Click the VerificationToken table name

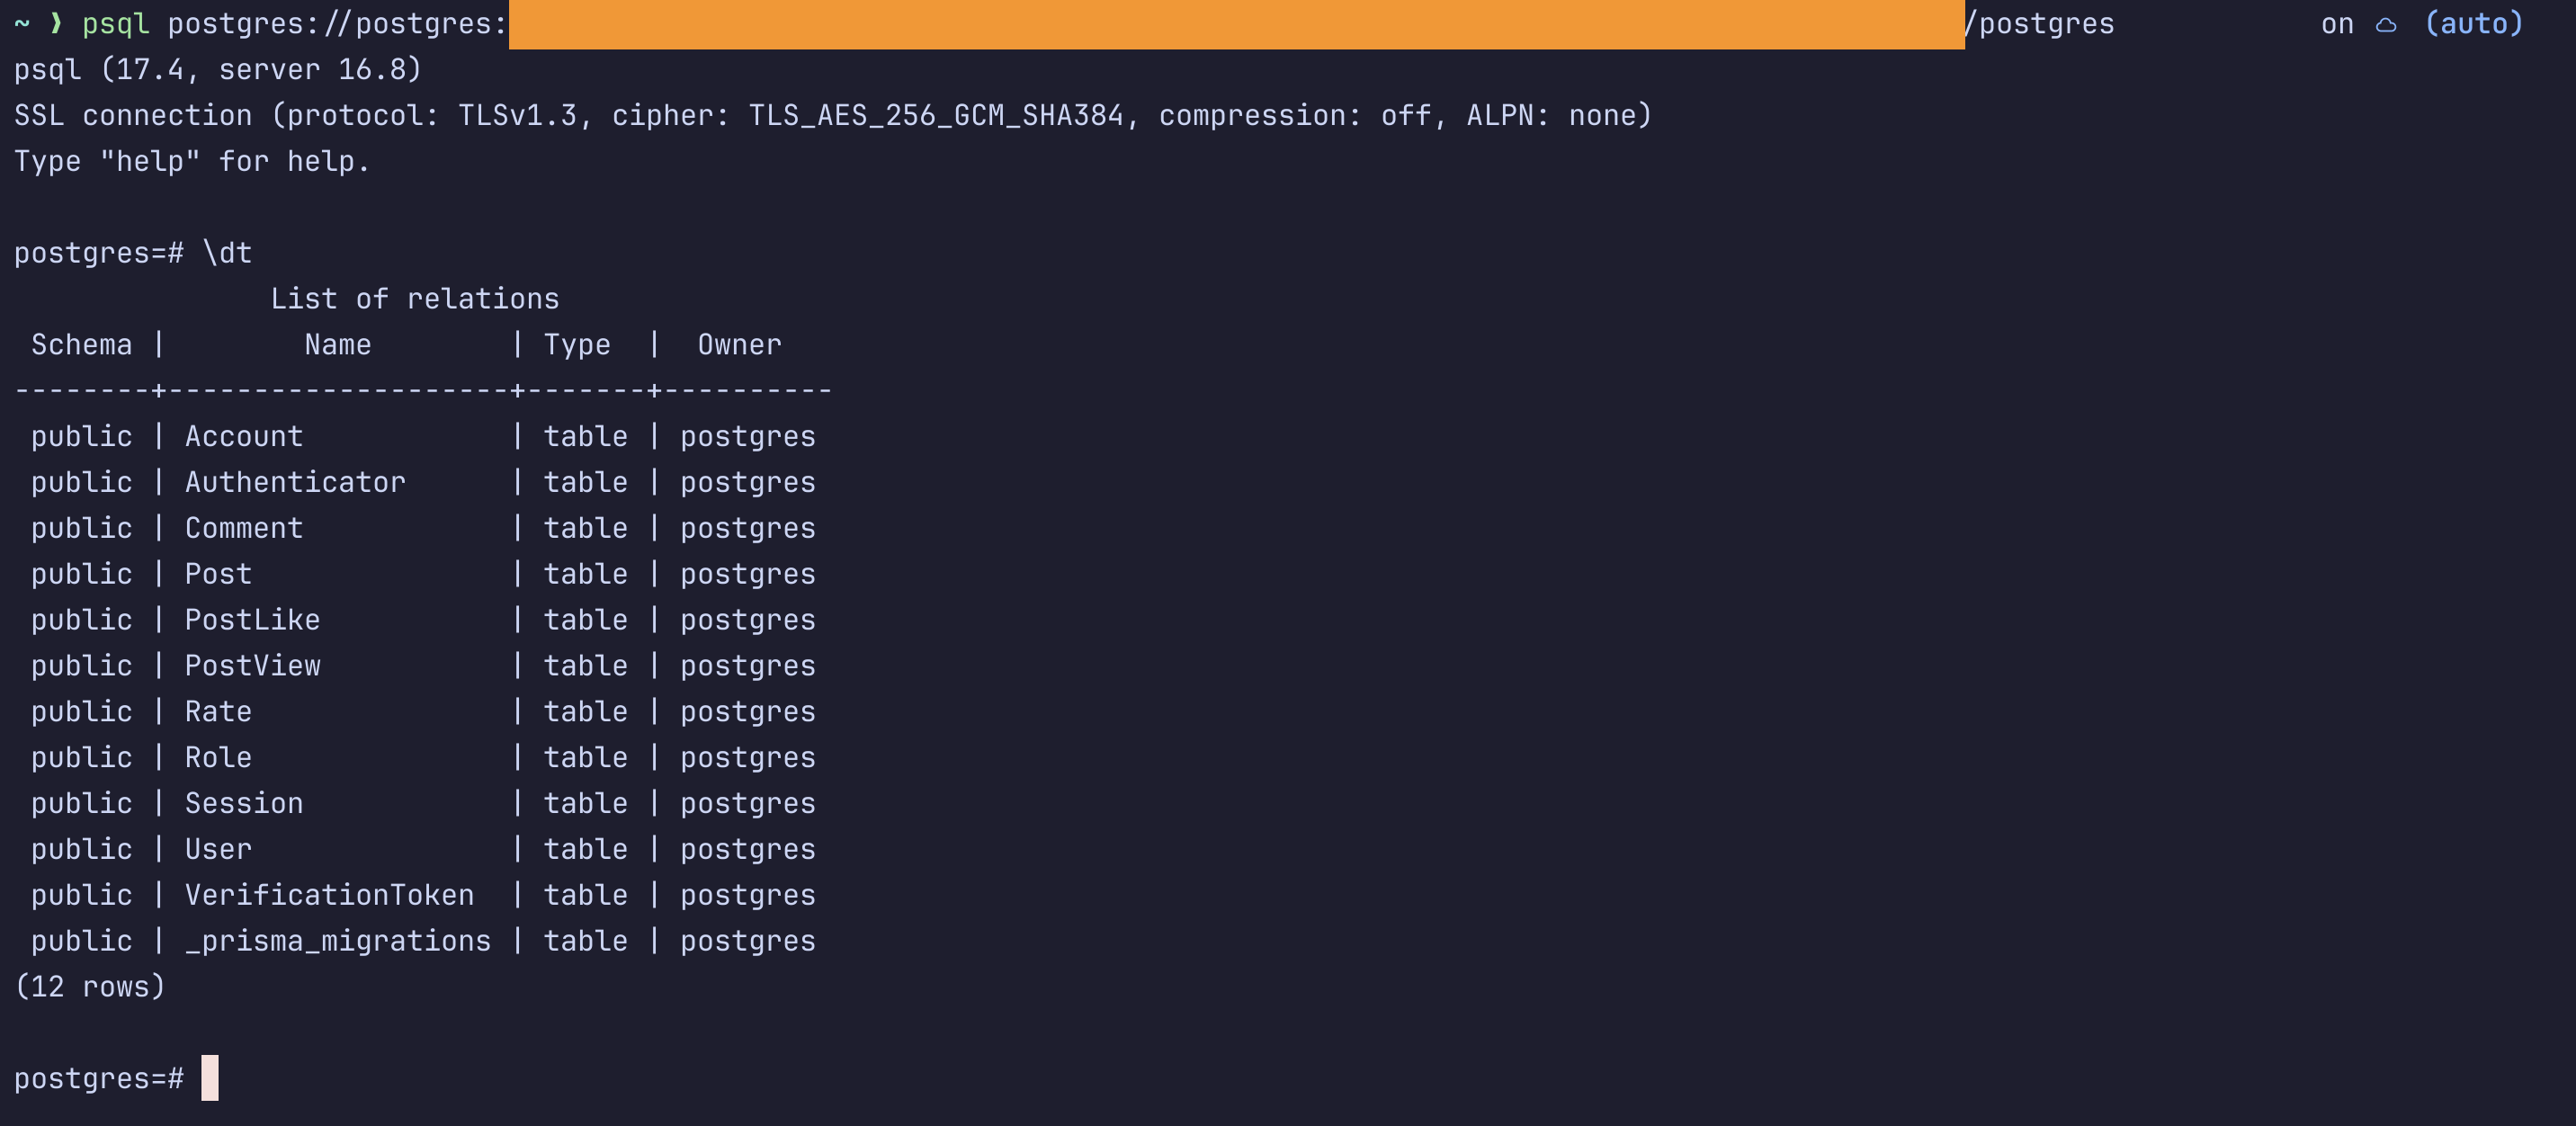click(329, 895)
